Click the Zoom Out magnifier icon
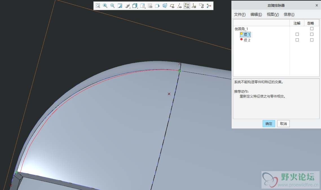 [112, 6]
